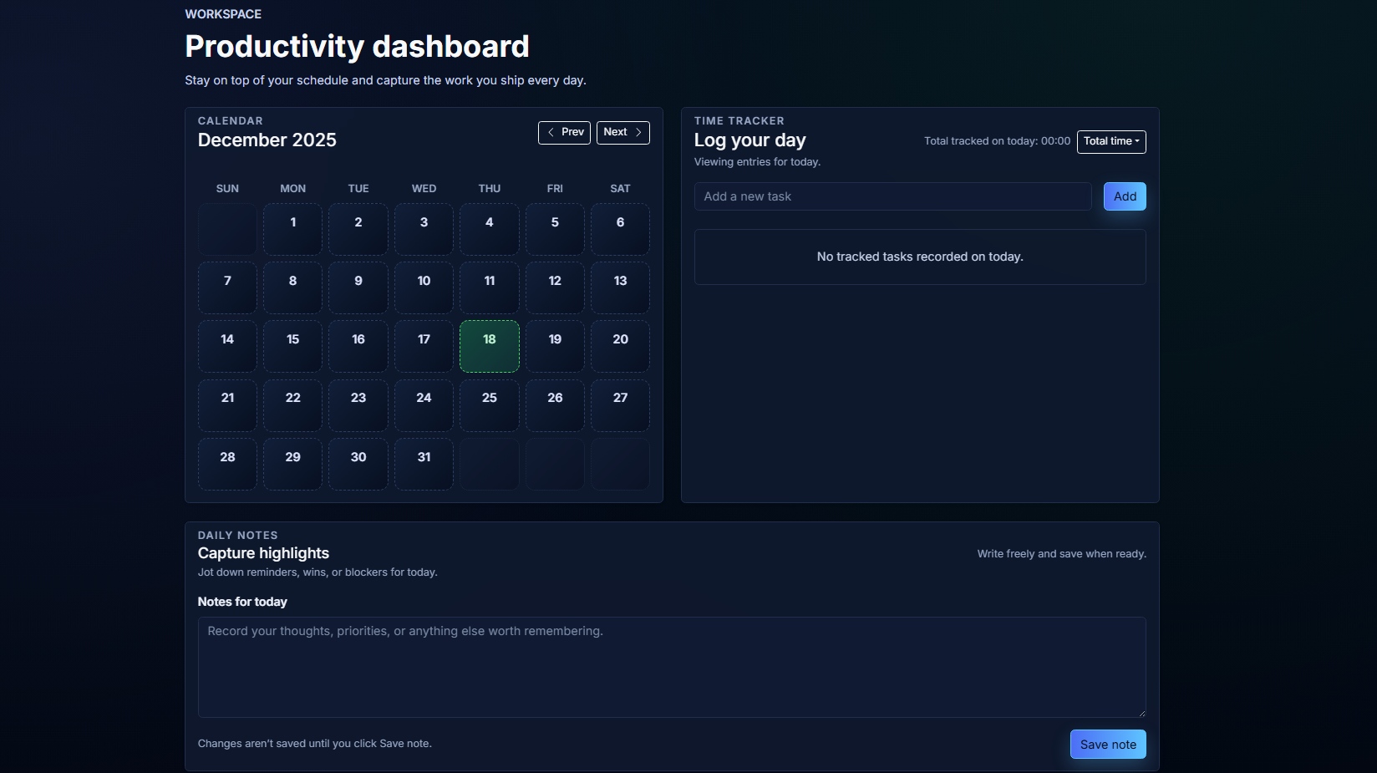1377x773 pixels.
Task: Select Saturday, December 20
Action: click(x=620, y=346)
